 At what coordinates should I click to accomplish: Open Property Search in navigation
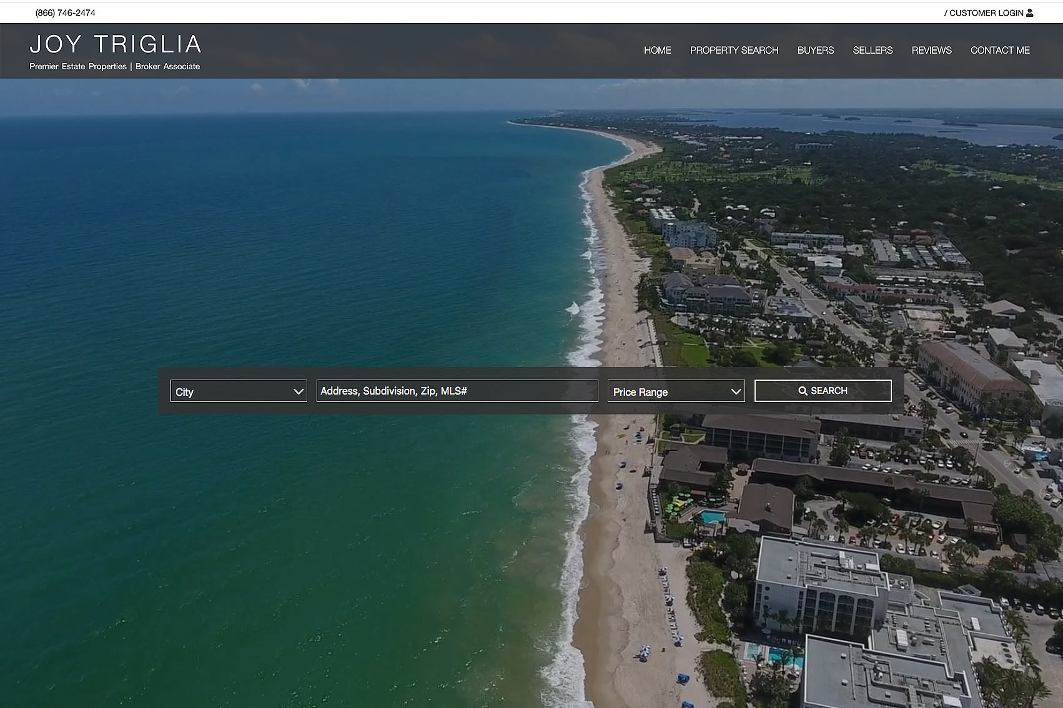point(734,50)
